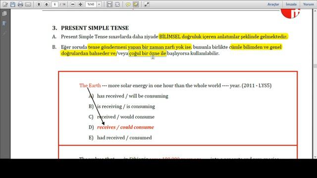Click the page number field showing 6
Image resolution: width=317 pixels, height=178 pixels.
54,4
